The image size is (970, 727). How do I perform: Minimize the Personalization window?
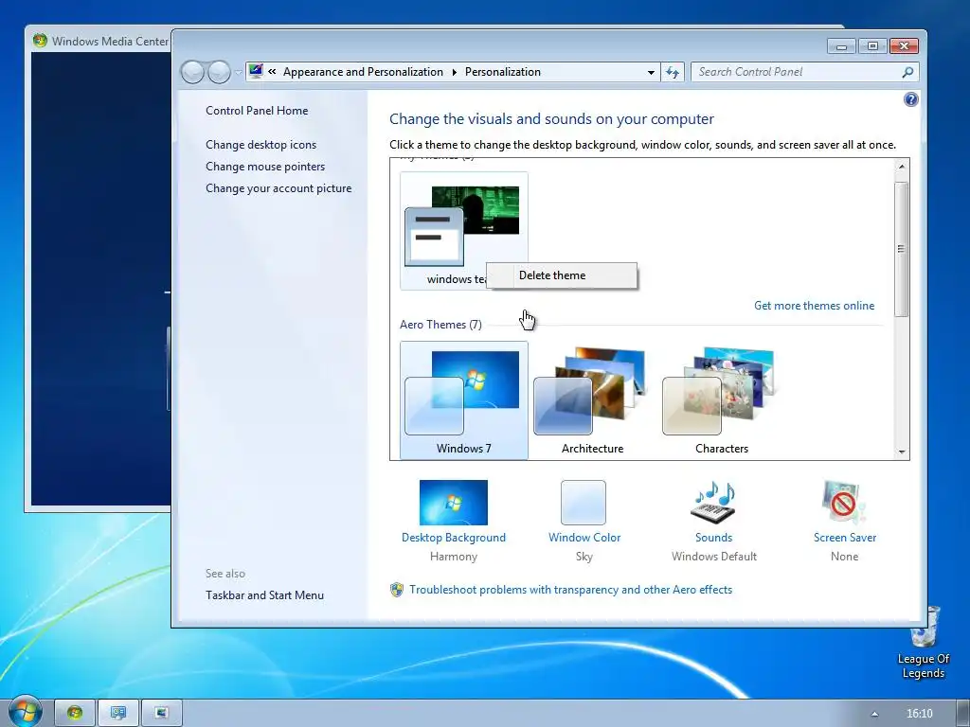[841, 46]
